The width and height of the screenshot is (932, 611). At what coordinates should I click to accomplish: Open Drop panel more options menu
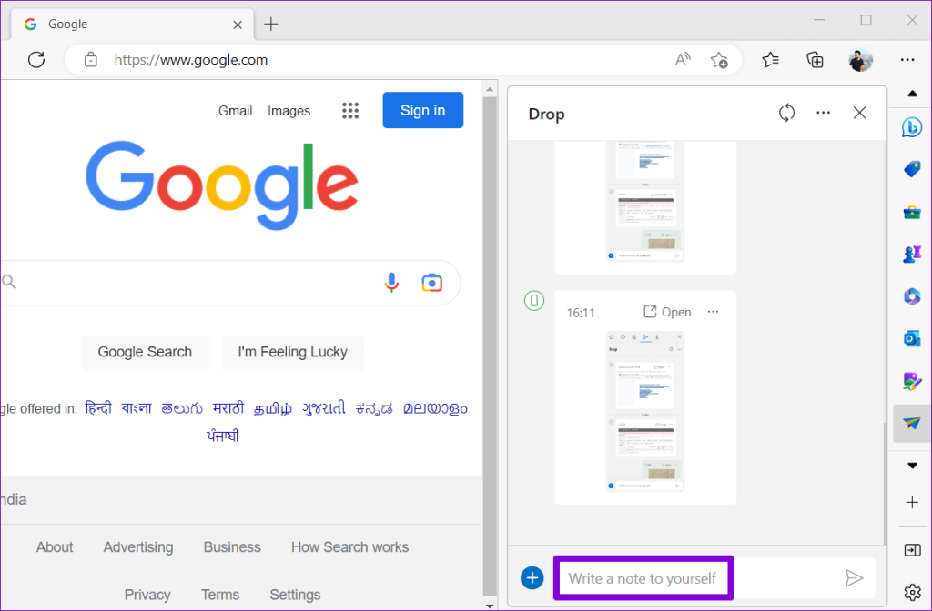click(x=823, y=113)
